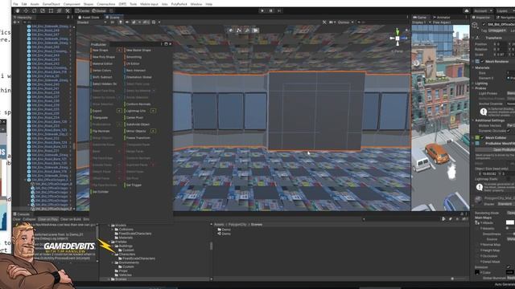Click Set Collider in ProBuilder
This screenshot has width=515, height=289.
[x=101, y=192]
